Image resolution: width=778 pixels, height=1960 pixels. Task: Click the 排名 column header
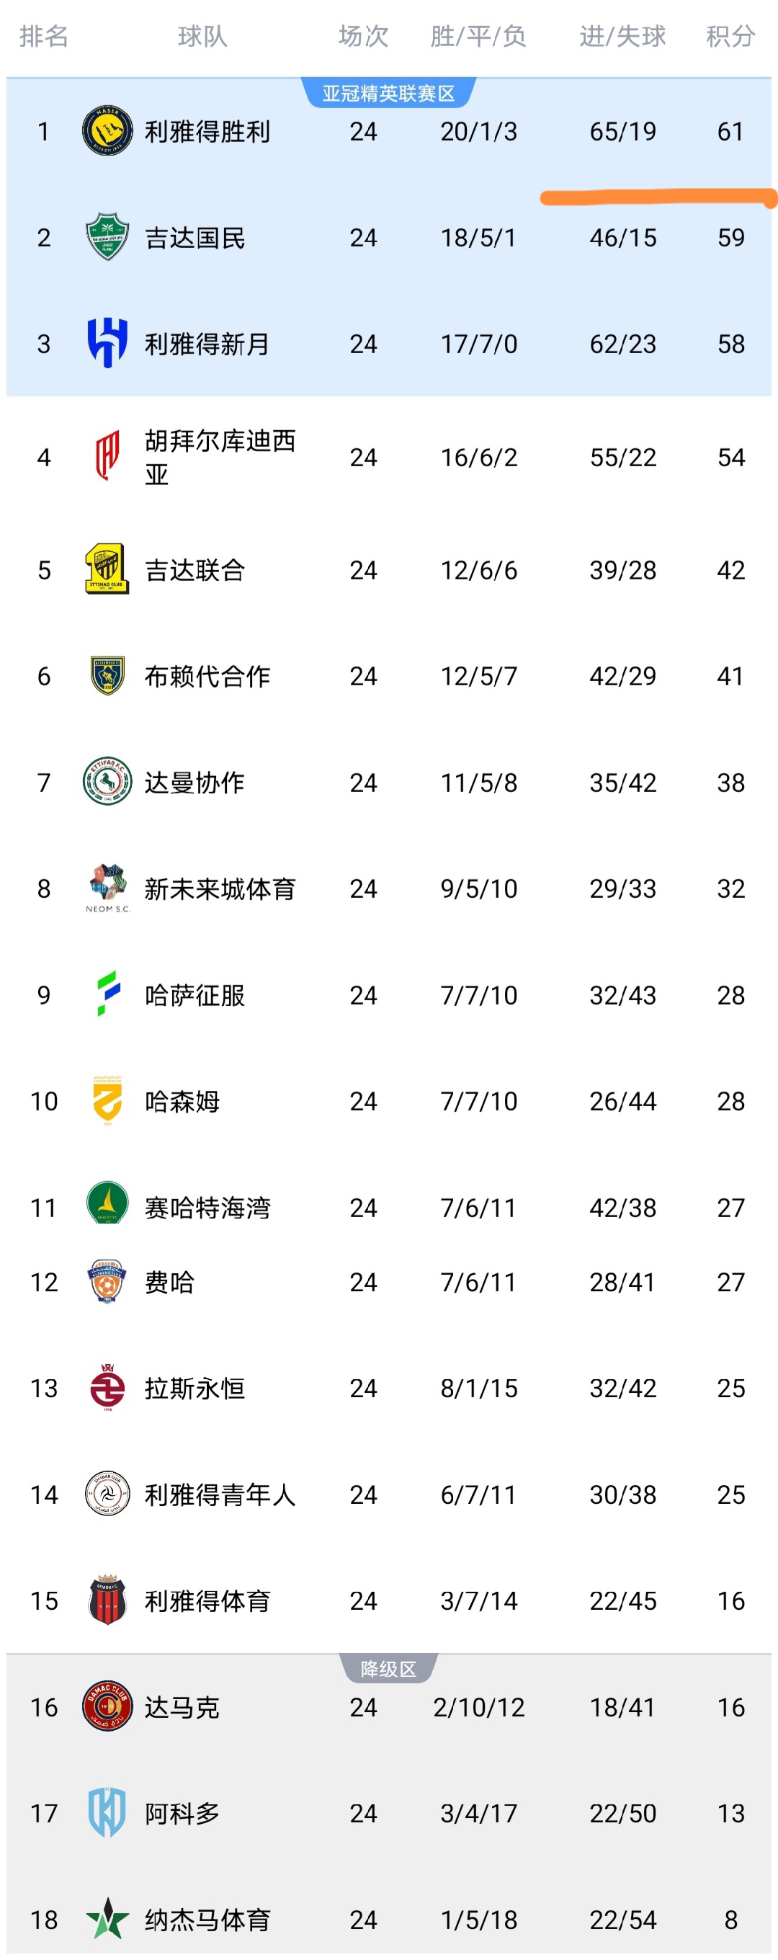click(x=44, y=36)
